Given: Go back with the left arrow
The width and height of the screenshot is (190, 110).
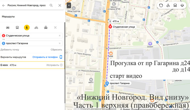Looking at the screenshot, I should point(4,6).
